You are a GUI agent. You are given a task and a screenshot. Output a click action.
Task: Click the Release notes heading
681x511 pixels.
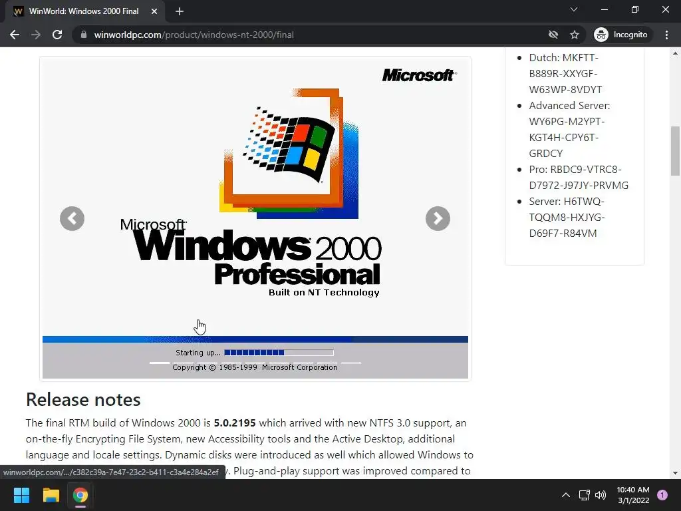(x=83, y=399)
